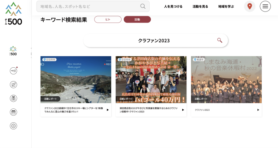This screenshot has height=148, width=278.
Task: Open 地域を学ぶ menu item
Action: pyautogui.click(x=226, y=7)
